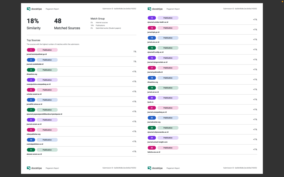Open the scholar.unand.ac.id source link
284x177 pixels.
pyautogui.click(x=34, y=94)
